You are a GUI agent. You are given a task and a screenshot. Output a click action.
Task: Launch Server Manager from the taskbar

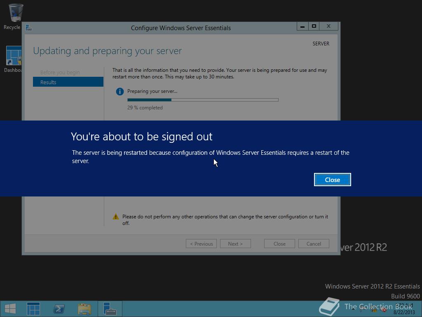point(33,309)
